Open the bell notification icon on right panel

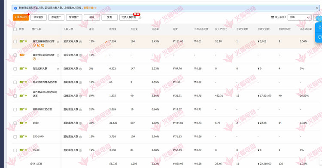tap(320, 27)
